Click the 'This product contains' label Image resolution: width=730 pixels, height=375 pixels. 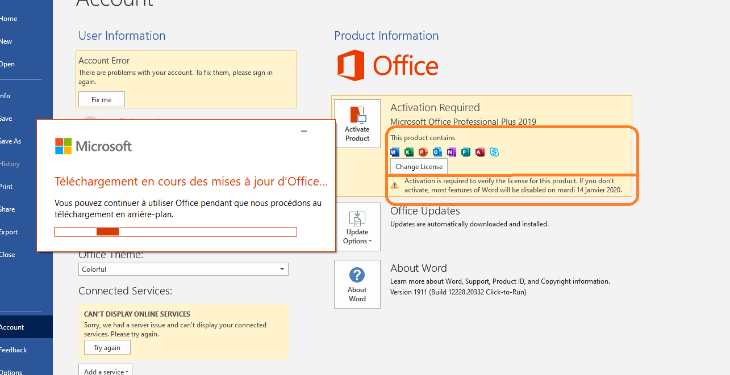click(x=423, y=138)
